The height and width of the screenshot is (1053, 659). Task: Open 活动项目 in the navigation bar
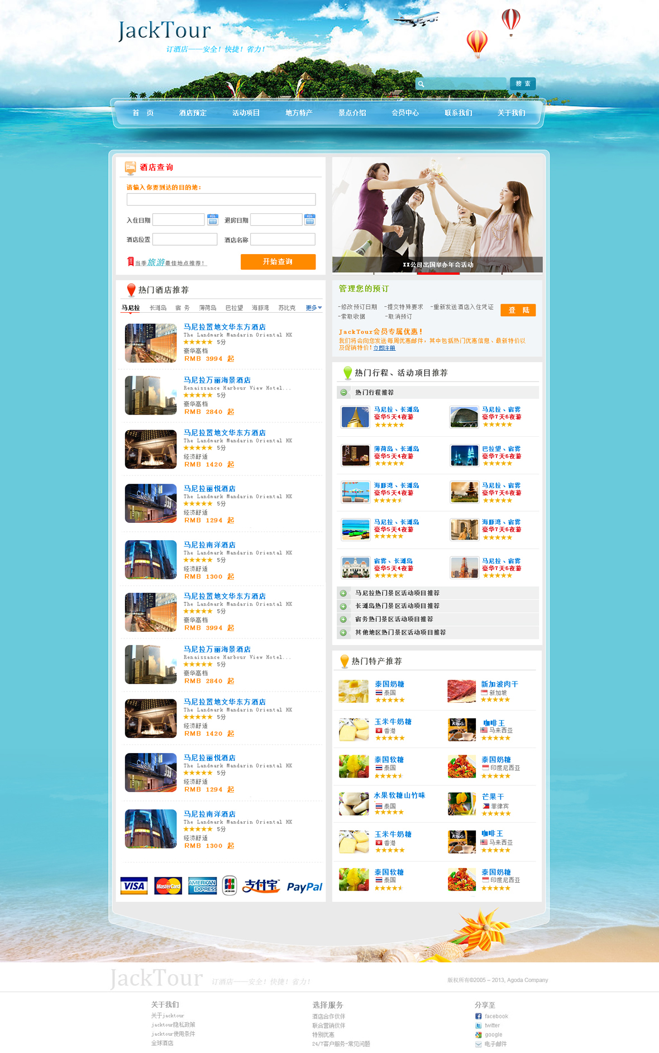[x=246, y=113]
